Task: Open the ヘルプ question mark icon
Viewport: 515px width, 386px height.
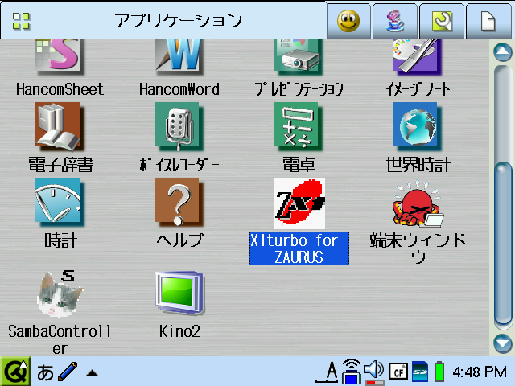Action: pos(179,202)
